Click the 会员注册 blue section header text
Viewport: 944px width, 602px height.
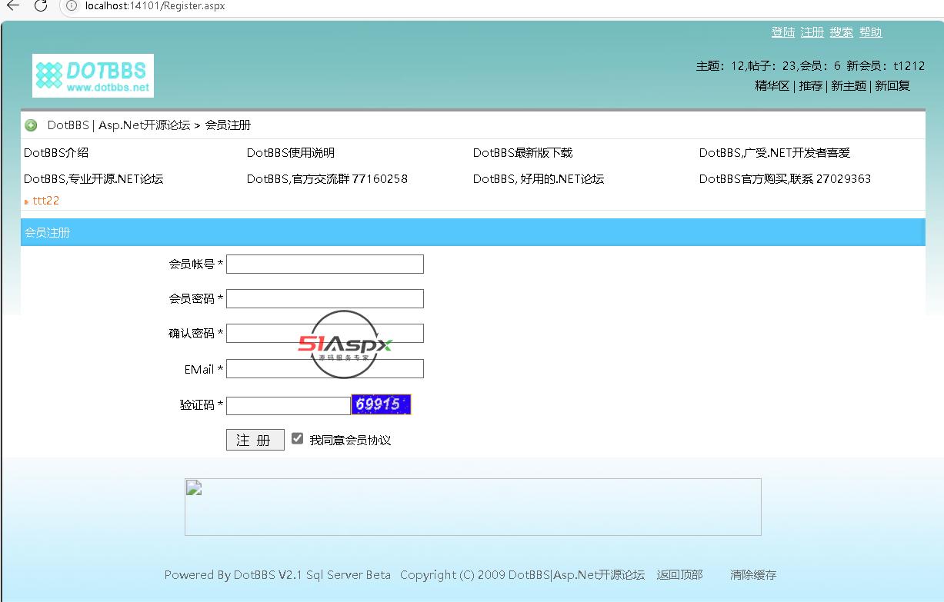[48, 232]
